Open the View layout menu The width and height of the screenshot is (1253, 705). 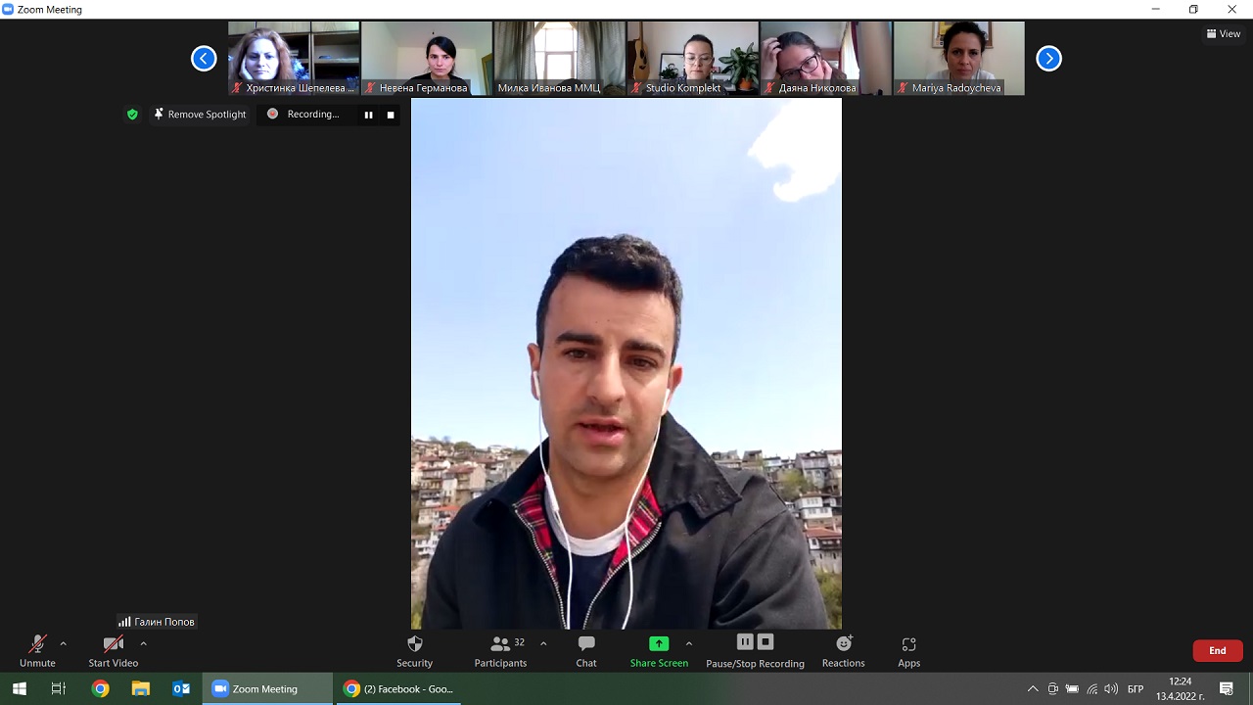point(1224,33)
